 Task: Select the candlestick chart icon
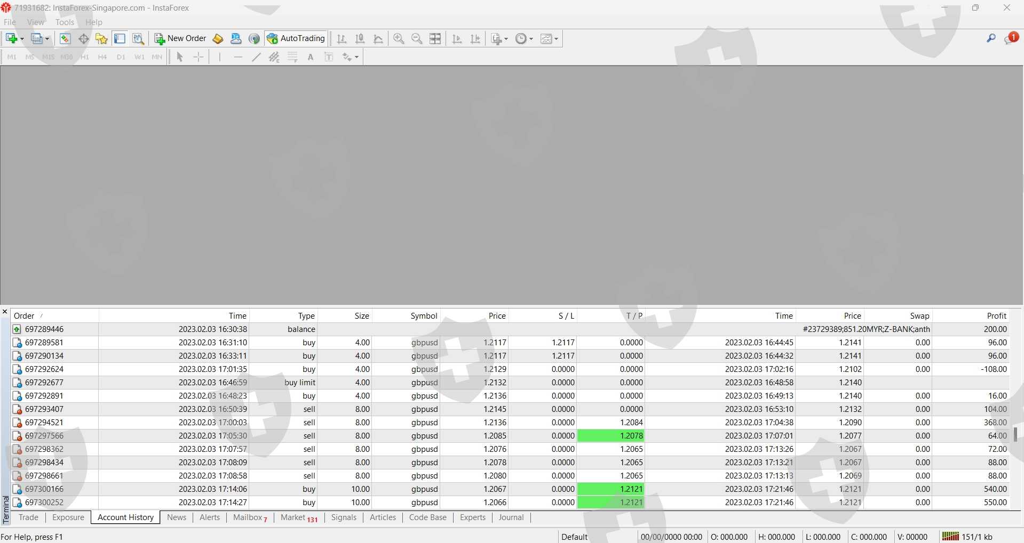(360, 38)
